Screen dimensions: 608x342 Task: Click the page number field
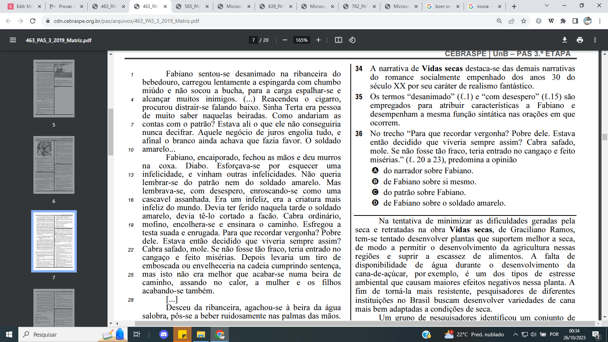click(x=253, y=40)
